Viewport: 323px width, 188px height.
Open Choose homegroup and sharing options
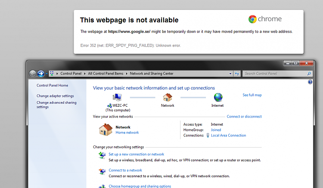point(140,186)
